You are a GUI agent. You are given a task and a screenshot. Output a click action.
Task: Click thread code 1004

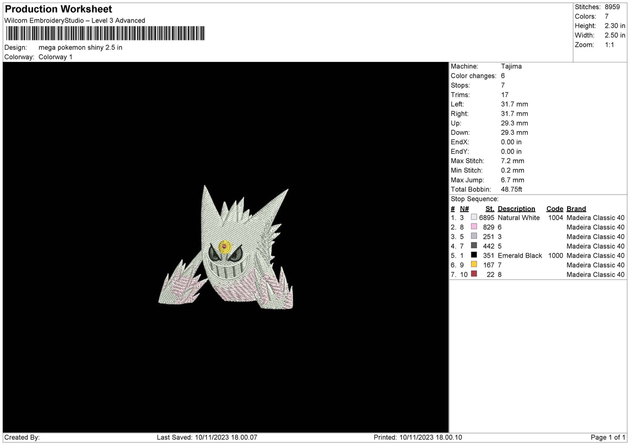point(555,218)
